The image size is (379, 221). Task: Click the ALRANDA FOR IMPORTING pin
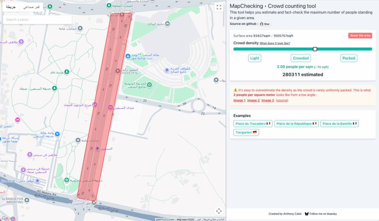(x=27, y=200)
